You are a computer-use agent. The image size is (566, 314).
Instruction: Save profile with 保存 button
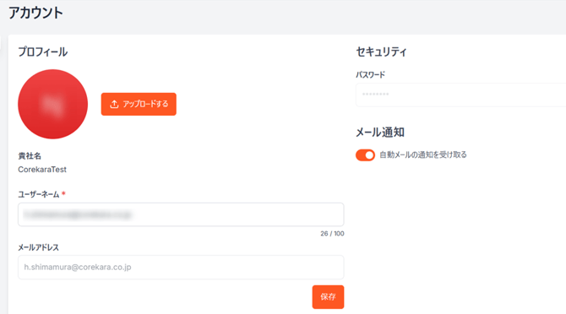[328, 297]
